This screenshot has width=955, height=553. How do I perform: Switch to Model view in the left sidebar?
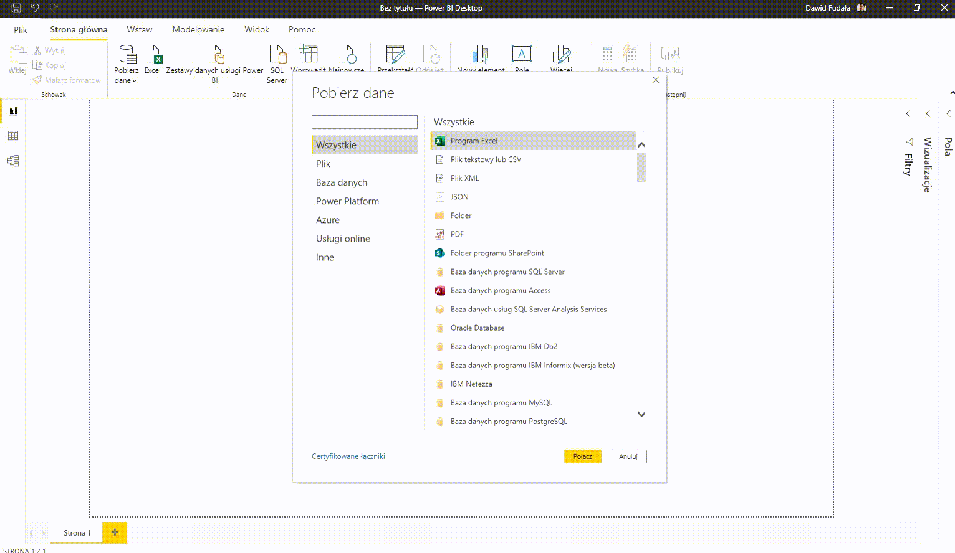click(13, 161)
